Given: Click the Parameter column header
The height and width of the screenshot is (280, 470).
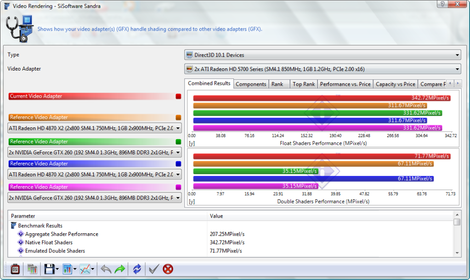Looking at the screenshot, I should 108,216.
